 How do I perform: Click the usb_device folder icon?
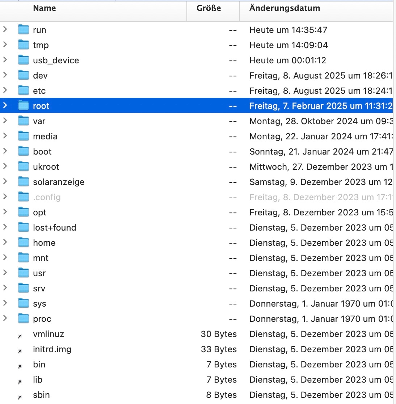[x=24, y=60]
